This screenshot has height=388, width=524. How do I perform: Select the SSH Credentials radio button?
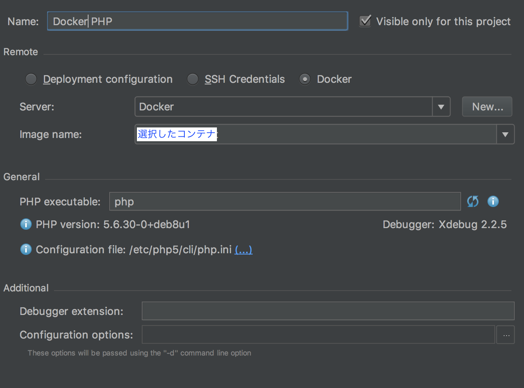193,79
